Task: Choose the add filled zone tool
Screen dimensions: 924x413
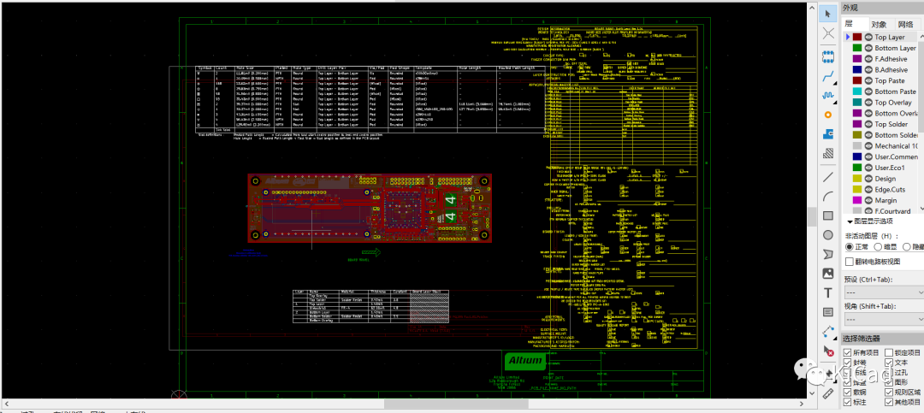Action: (828, 133)
